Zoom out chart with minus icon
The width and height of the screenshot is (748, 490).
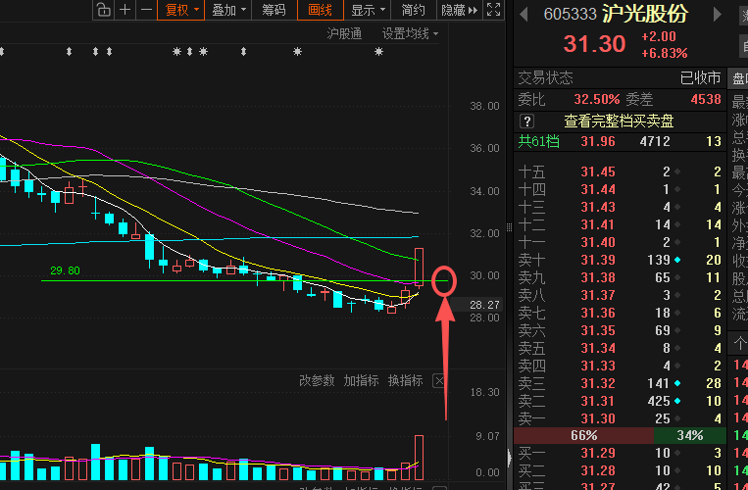click(x=146, y=10)
